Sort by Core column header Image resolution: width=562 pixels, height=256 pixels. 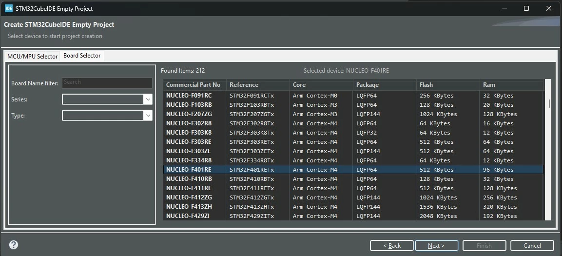[x=322, y=85]
